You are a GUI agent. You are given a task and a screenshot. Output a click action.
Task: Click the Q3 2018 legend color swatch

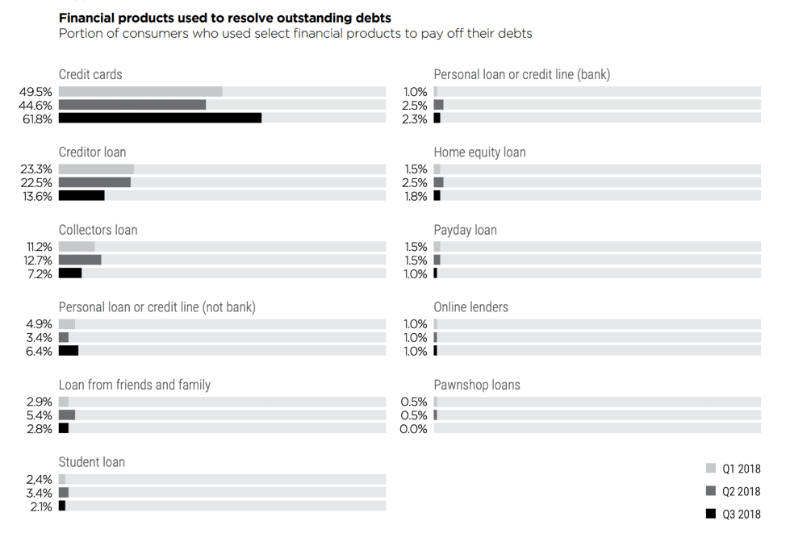click(x=711, y=514)
